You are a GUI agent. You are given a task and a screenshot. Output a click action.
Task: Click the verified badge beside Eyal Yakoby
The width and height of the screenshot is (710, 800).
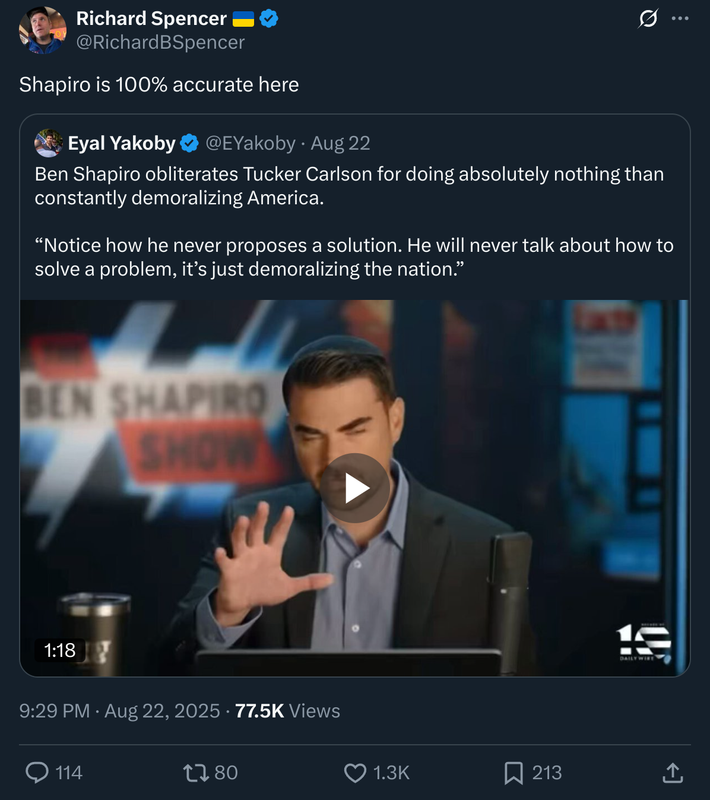(189, 143)
